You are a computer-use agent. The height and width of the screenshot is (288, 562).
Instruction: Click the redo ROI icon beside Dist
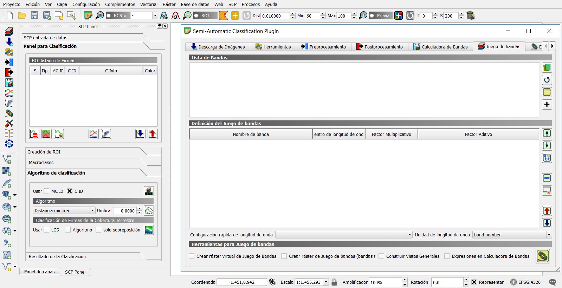247,15
